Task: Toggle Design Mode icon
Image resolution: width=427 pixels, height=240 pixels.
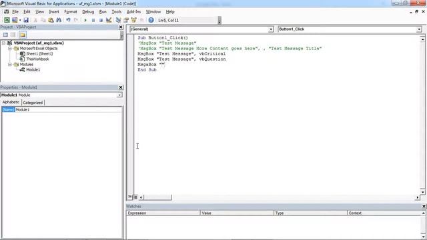Action: tap(109, 20)
